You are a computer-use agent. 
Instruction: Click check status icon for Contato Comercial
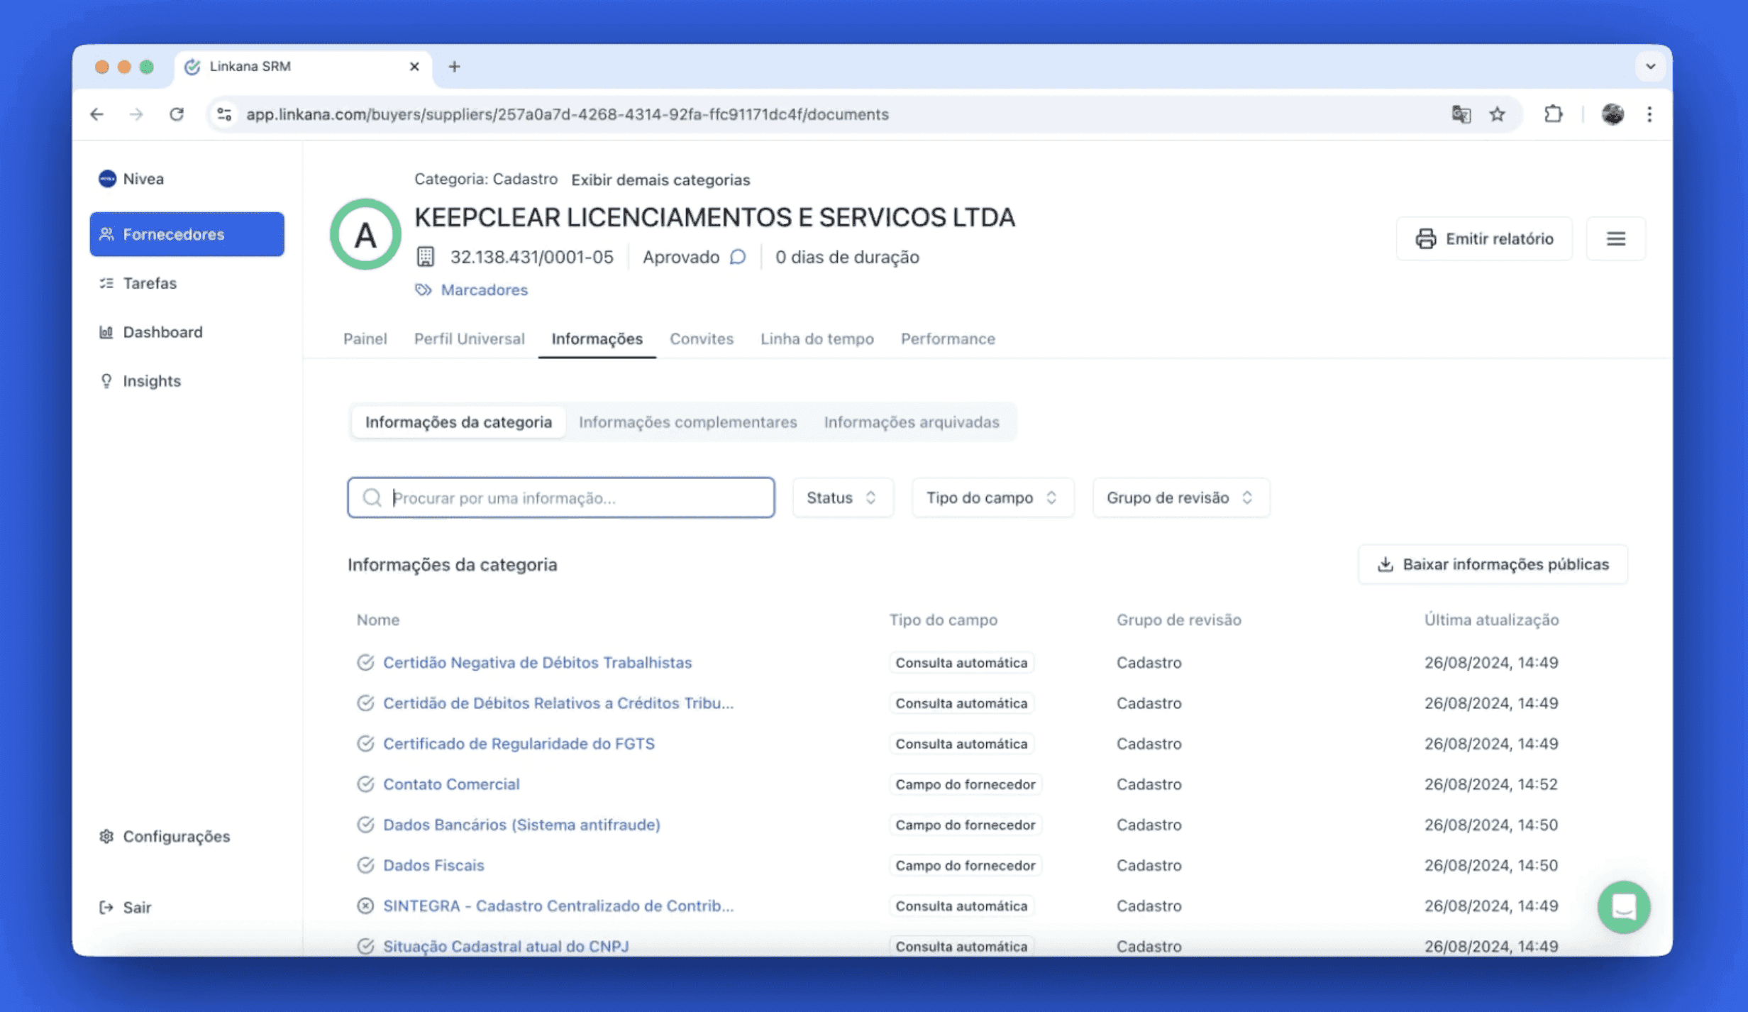coord(365,783)
